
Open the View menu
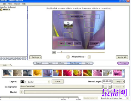tap(10, 4)
